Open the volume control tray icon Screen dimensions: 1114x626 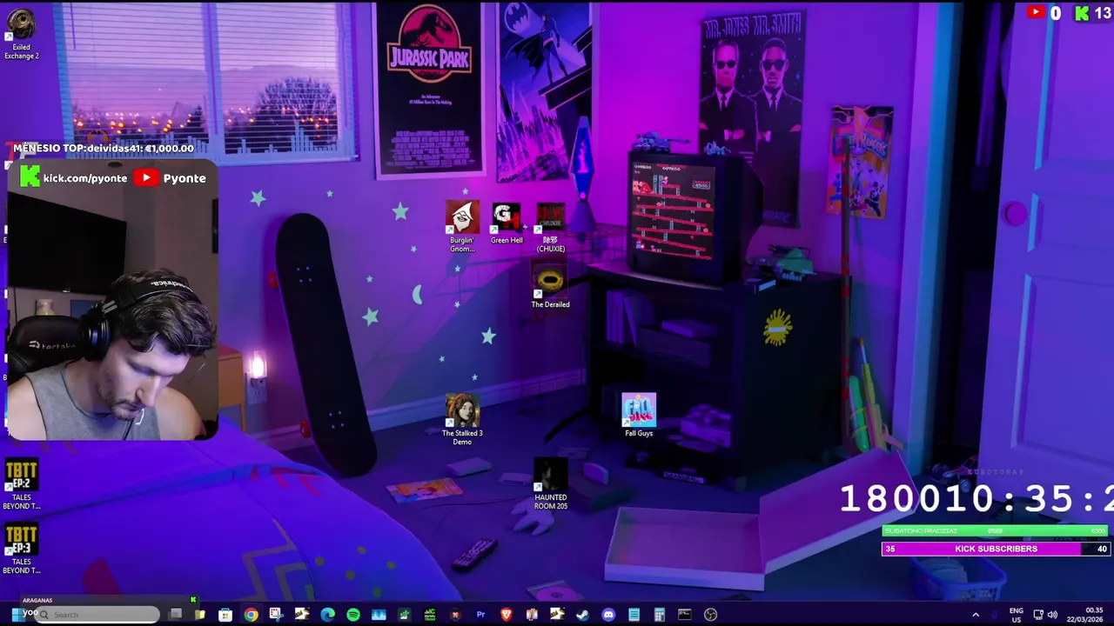point(1053,615)
